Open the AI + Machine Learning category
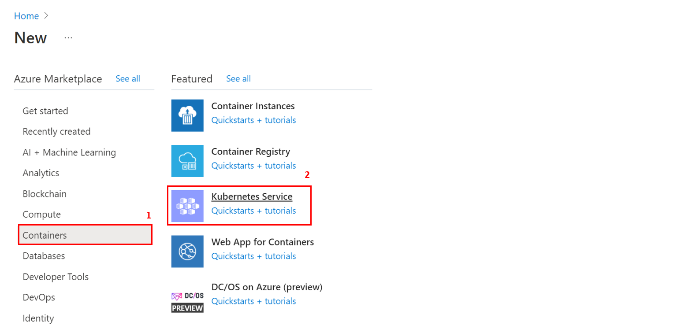 click(69, 152)
